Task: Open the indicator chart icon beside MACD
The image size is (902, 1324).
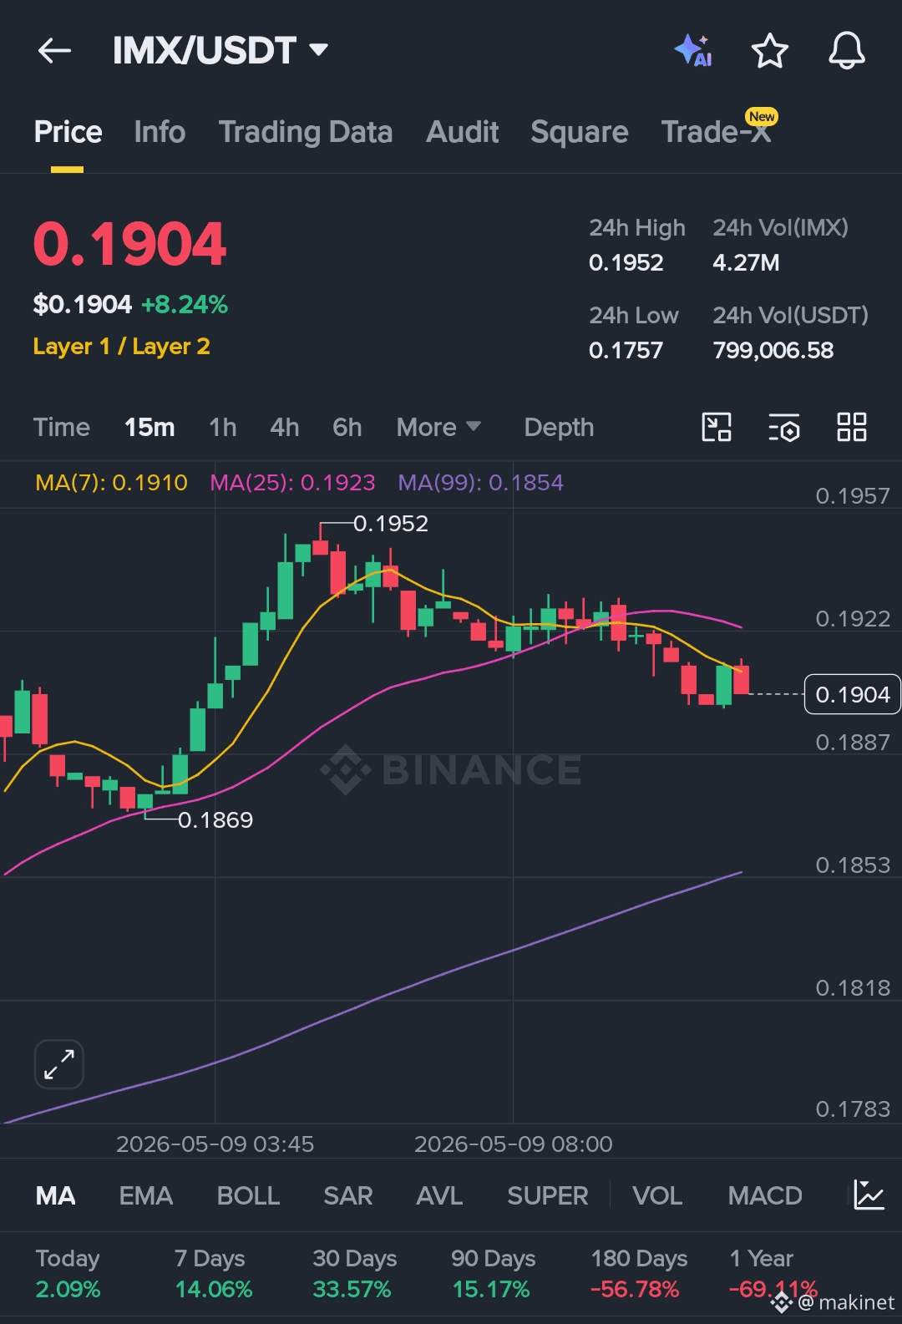Action: pyautogui.click(x=869, y=1195)
